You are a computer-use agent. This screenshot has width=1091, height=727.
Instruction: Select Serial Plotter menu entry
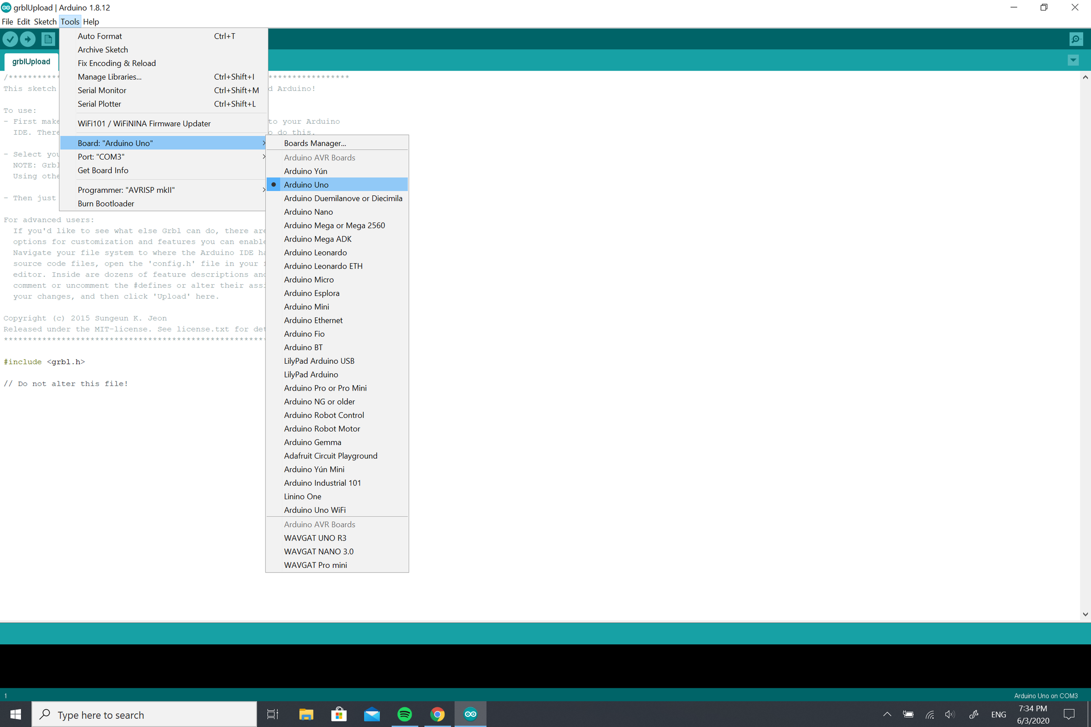pyautogui.click(x=99, y=104)
